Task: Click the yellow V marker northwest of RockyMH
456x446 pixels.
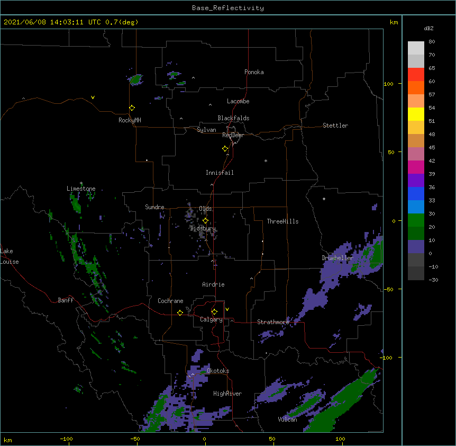Action: pos(93,97)
